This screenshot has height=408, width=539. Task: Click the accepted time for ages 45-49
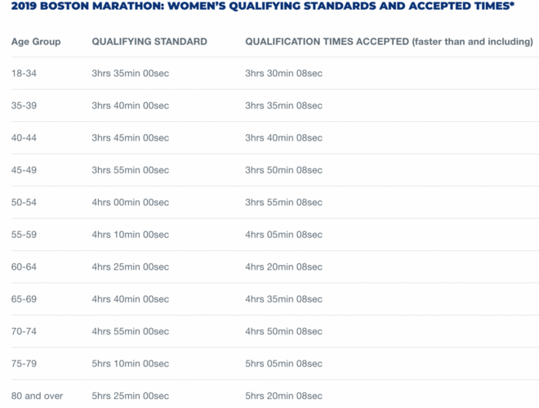click(x=283, y=170)
